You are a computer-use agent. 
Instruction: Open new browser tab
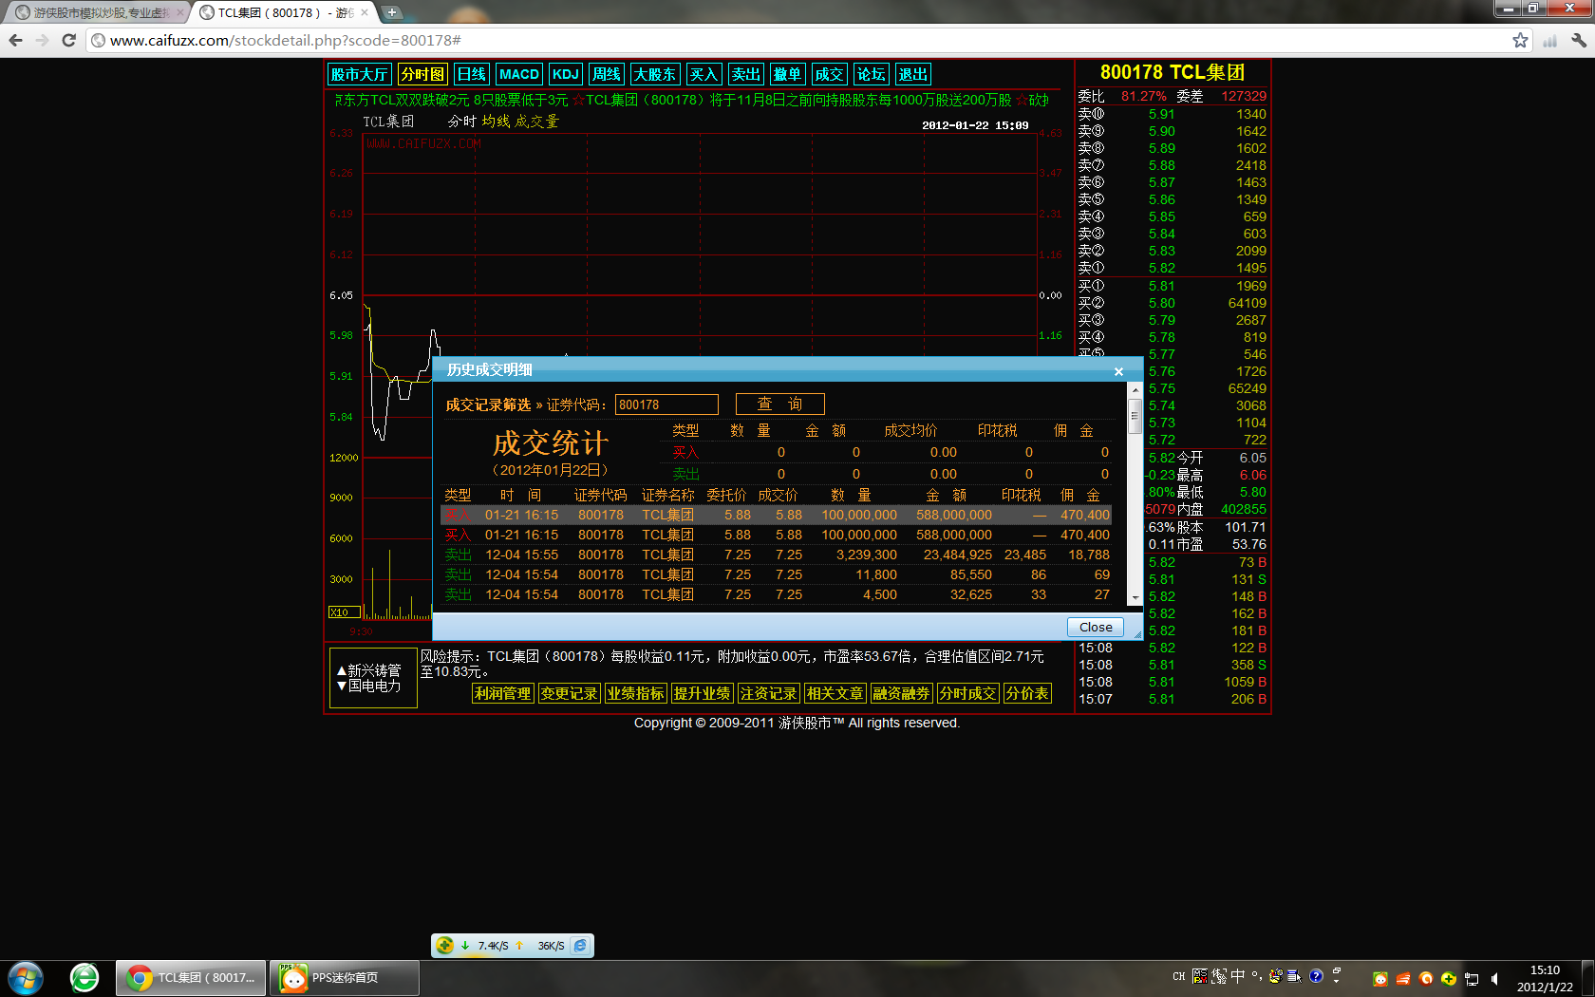tap(391, 12)
